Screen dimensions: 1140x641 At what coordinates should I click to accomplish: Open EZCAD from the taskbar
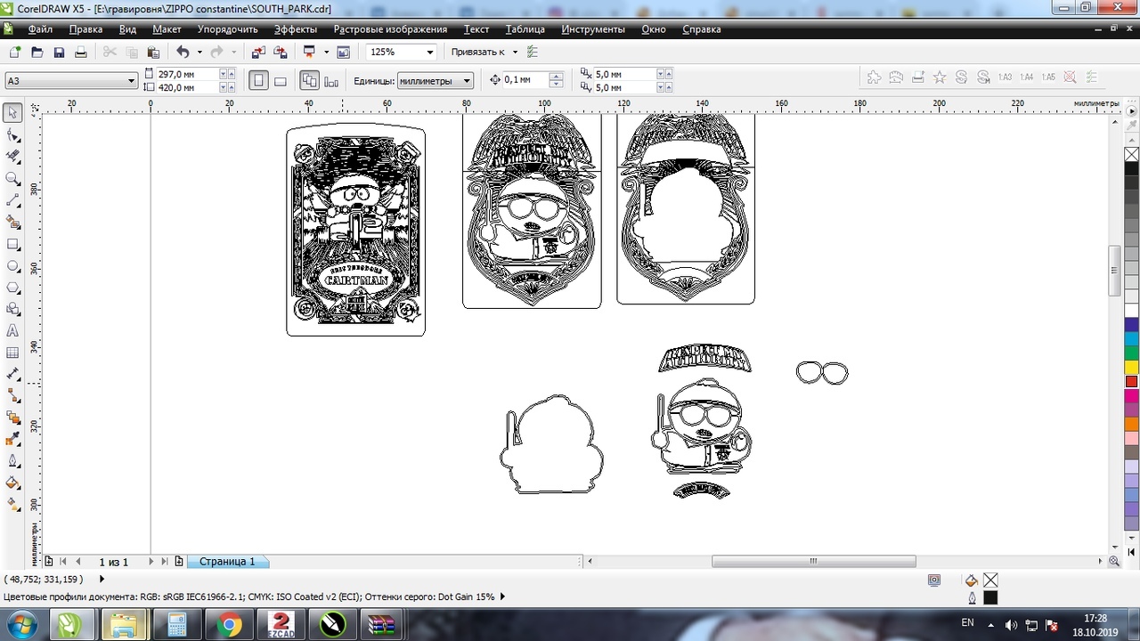pyautogui.click(x=281, y=626)
